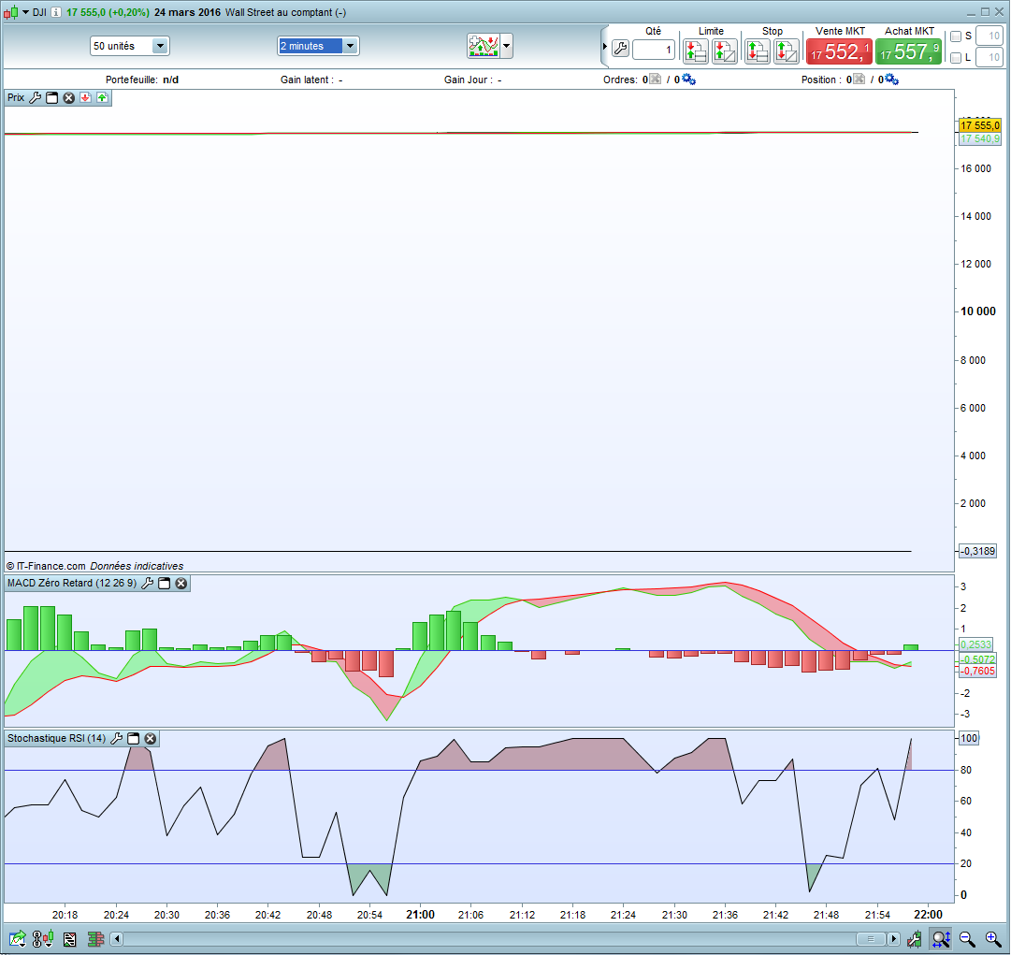Enable the L checkbox

click(956, 58)
